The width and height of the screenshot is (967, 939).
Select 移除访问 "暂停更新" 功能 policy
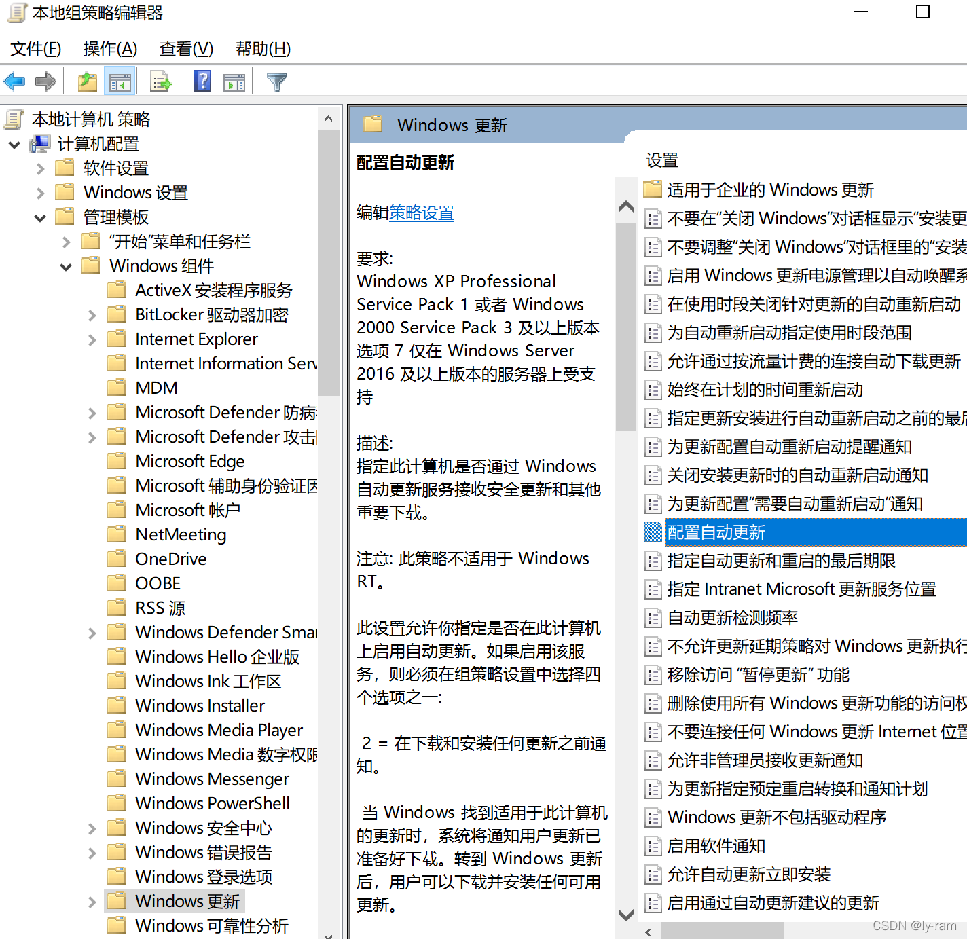[x=759, y=675]
